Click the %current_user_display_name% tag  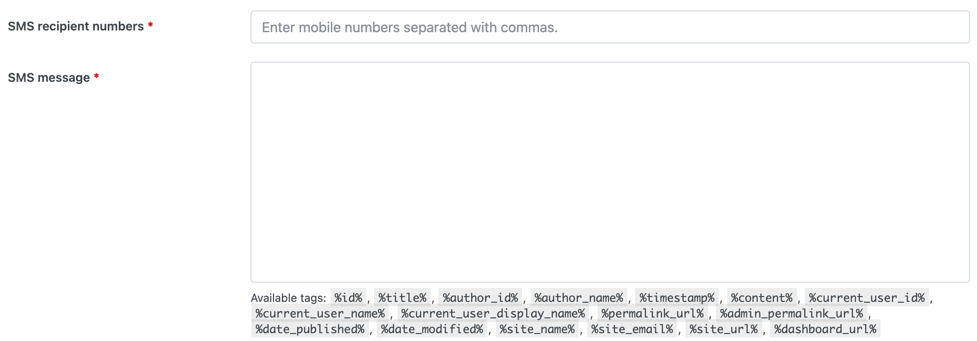[x=493, y=314]
